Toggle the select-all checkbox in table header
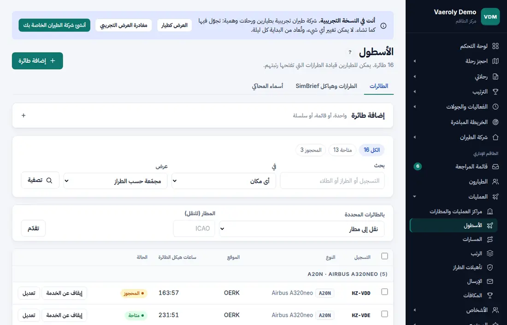The height and width of the screenshot is (325, 507). (384, 256)
